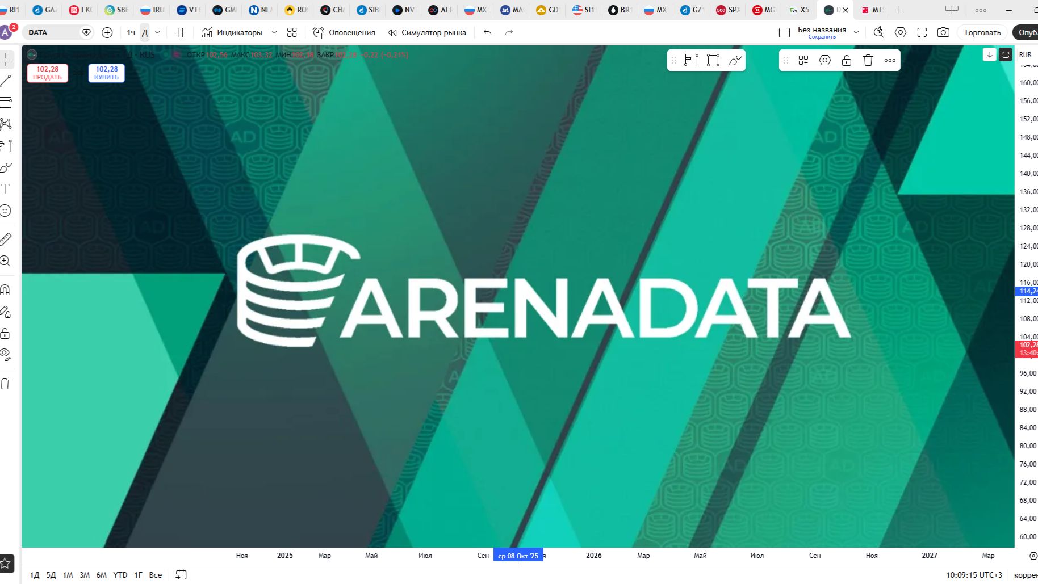Screen dimensions: 1038x584
Task: Open the user profile avatar menu
Action: [x=6, y=32]
